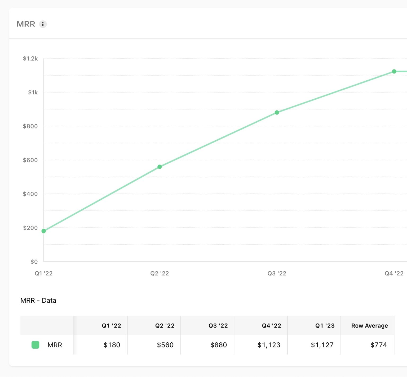Toggle the green MRR legend swatch
This screenshot has height=377, width=407.
tap(35, 345)
